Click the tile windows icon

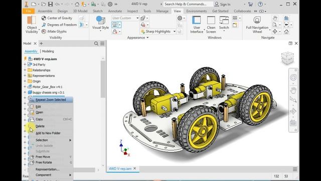(x=235, y=18)
